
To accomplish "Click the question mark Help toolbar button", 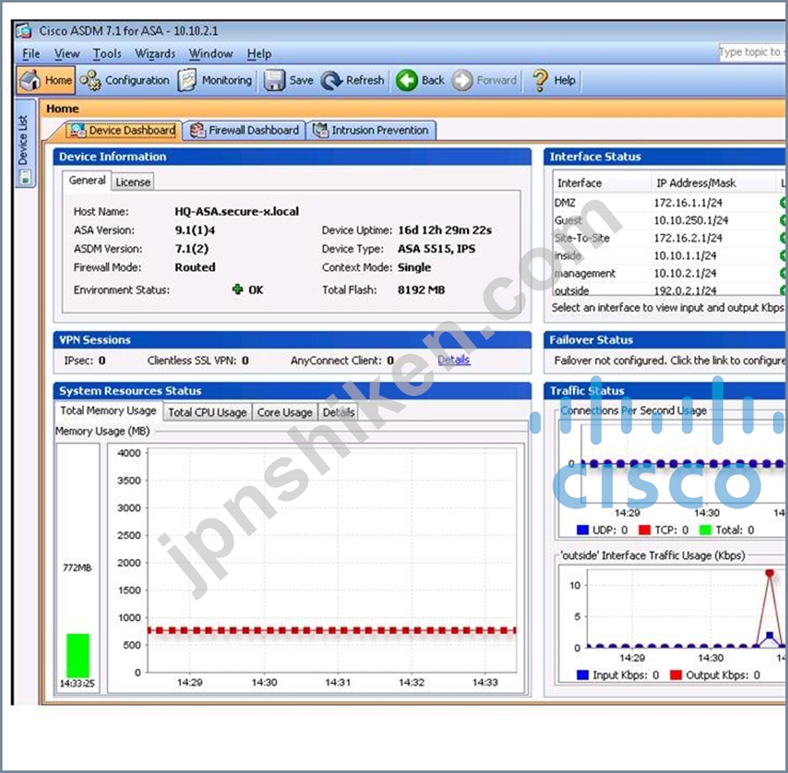I will [x=554, y=80].
